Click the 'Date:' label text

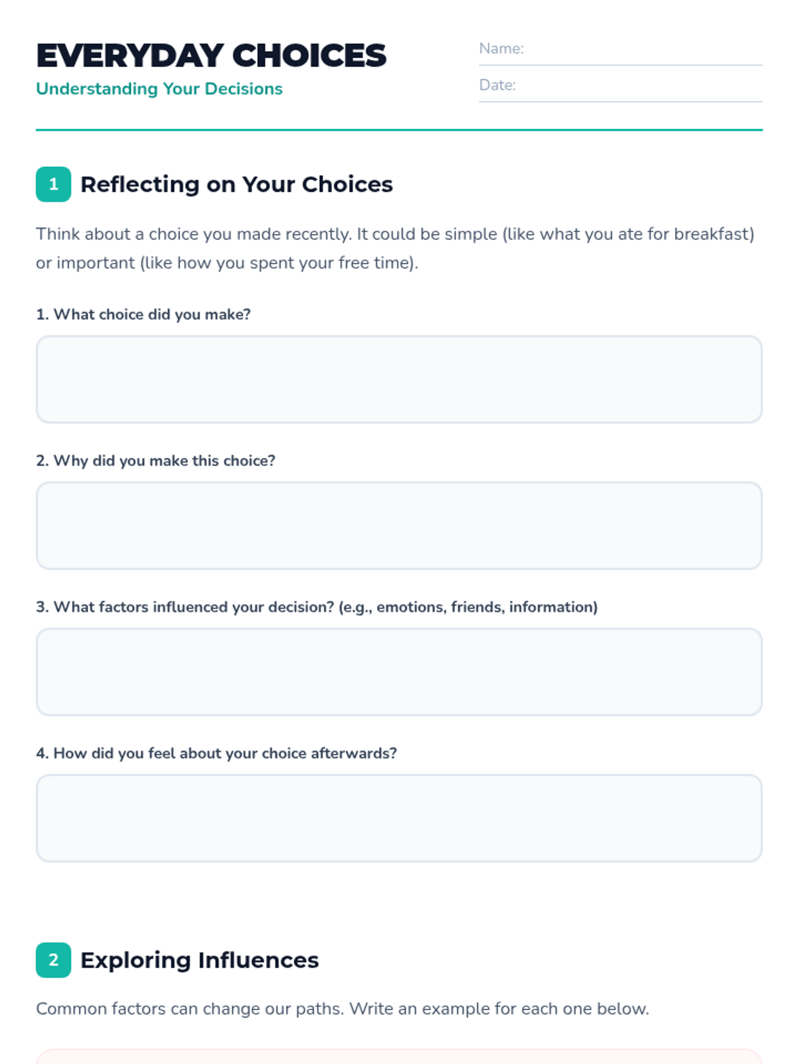(x=497, y=85)
